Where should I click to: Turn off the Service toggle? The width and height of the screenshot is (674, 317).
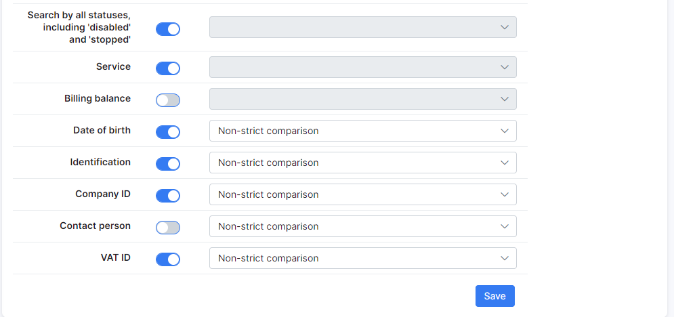[167, 68]
